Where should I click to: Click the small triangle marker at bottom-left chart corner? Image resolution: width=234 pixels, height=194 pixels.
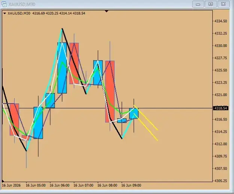[x=3, y=181]
